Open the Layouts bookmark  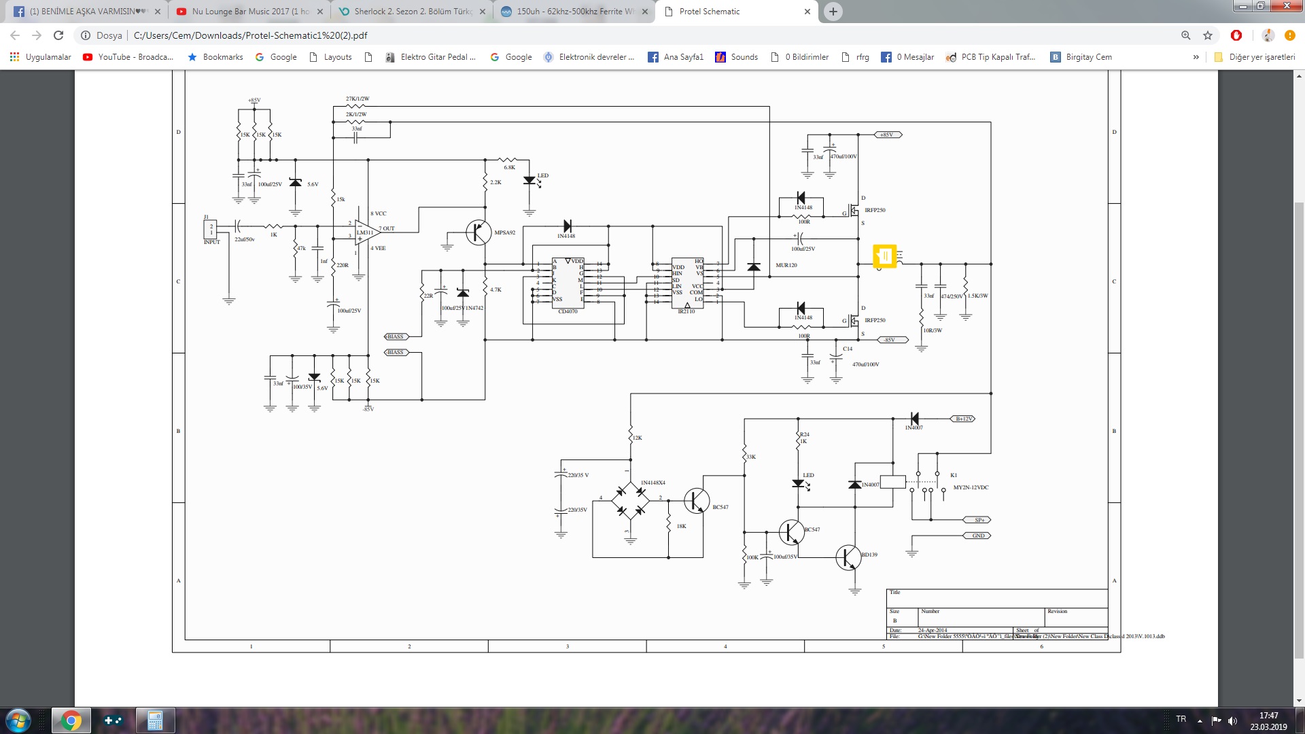point(330,57)
